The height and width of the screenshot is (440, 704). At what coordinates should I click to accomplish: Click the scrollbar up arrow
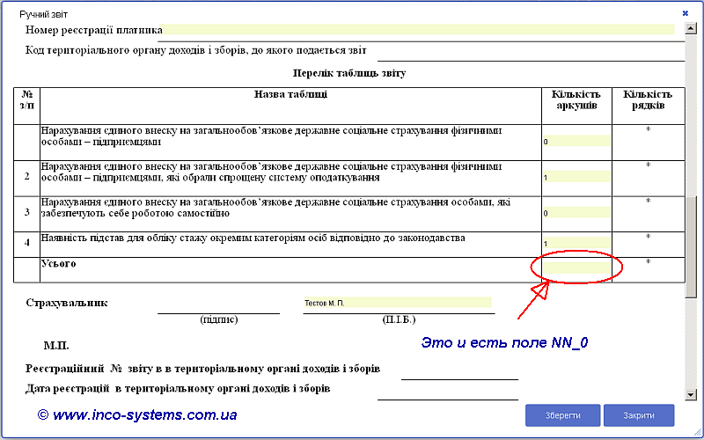pos(691,29)
